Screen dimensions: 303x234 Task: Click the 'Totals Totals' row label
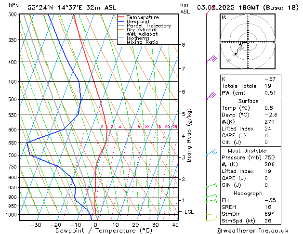239,86
